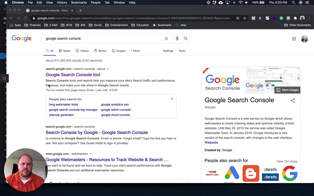The width and height of the screenshot is (314, 196).
Task: Open the Apps shortcut in bookmarks bar
Action: click(15, 25)
